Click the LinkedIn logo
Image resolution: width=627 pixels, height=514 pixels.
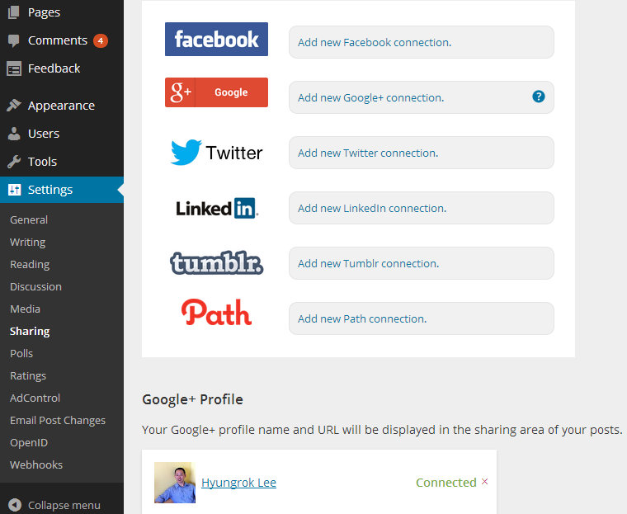[x=216, y=208]
